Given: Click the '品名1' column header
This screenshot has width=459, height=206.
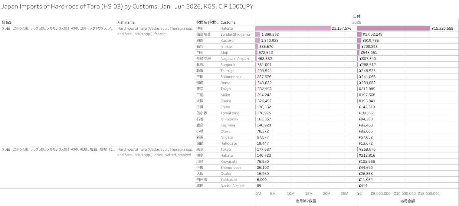Looking at the screenshot, I should coord(6,22).
